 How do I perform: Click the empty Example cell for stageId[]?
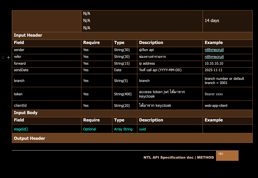pyautogui.click(x=227, y=129)
